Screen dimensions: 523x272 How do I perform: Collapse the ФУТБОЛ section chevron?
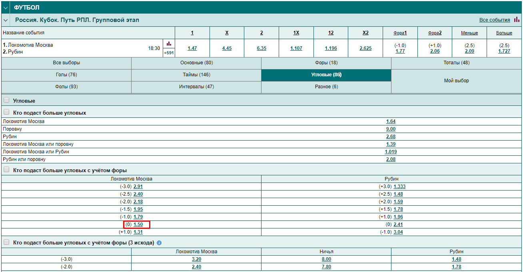pyautogui.click(x=5, y=7)
